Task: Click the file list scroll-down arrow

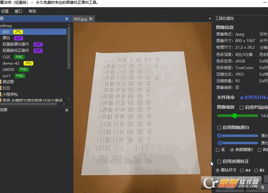Action: click(x=69, y=99)
